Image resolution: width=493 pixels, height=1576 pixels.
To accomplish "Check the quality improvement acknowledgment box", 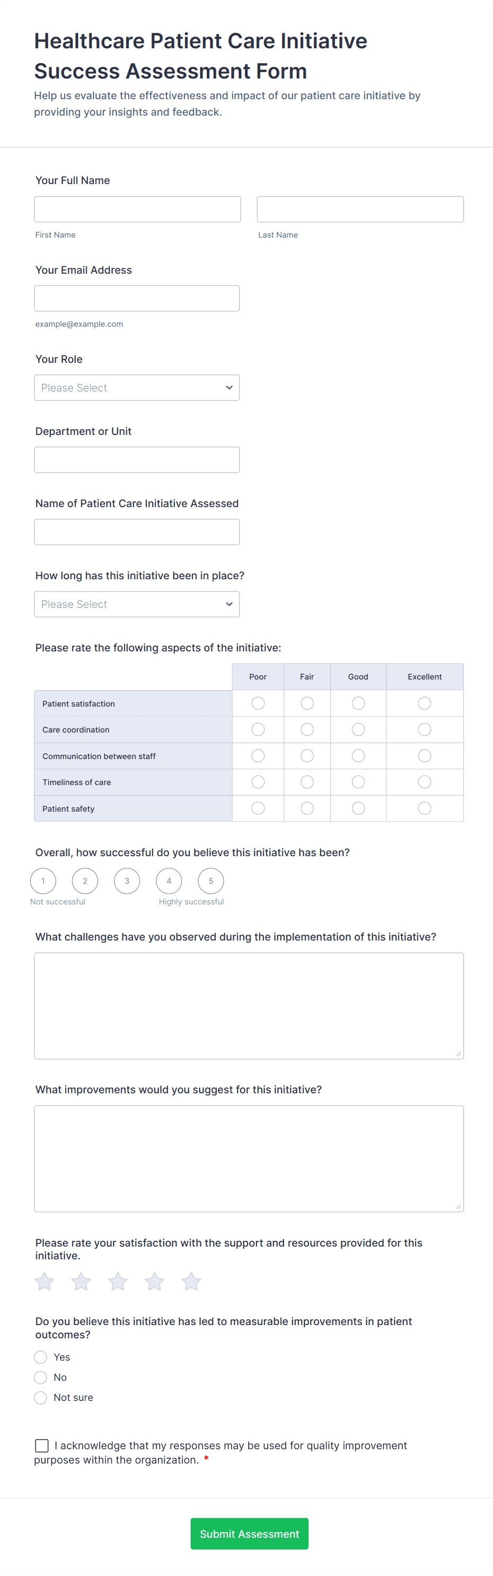I will (42, 1446).
